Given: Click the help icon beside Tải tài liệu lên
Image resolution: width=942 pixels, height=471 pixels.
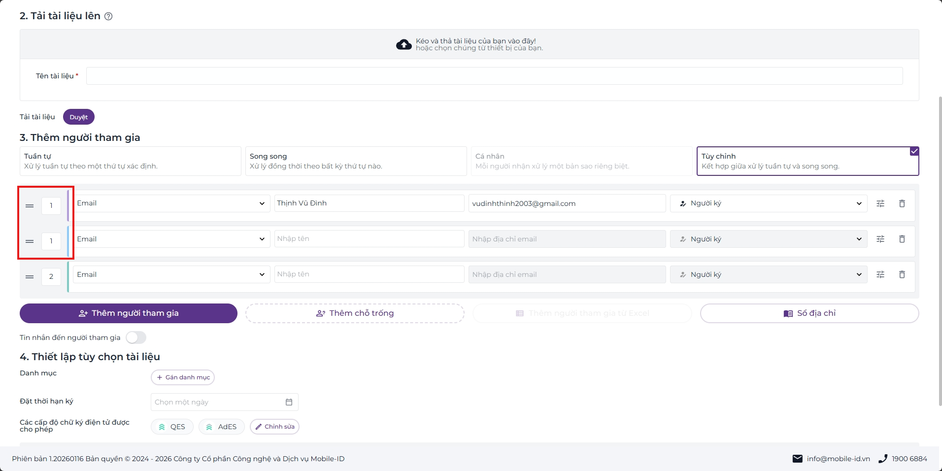Looking at the screenshot, I should pos(108,16).
